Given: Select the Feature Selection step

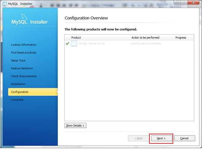Looking at the screenshot, I should 22,68.
